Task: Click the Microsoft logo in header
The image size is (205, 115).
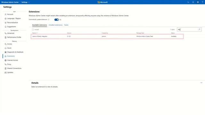Action: (102, 2)
